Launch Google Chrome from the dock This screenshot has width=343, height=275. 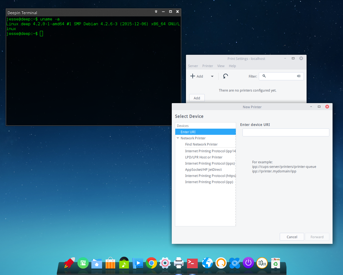coord(151,263)
